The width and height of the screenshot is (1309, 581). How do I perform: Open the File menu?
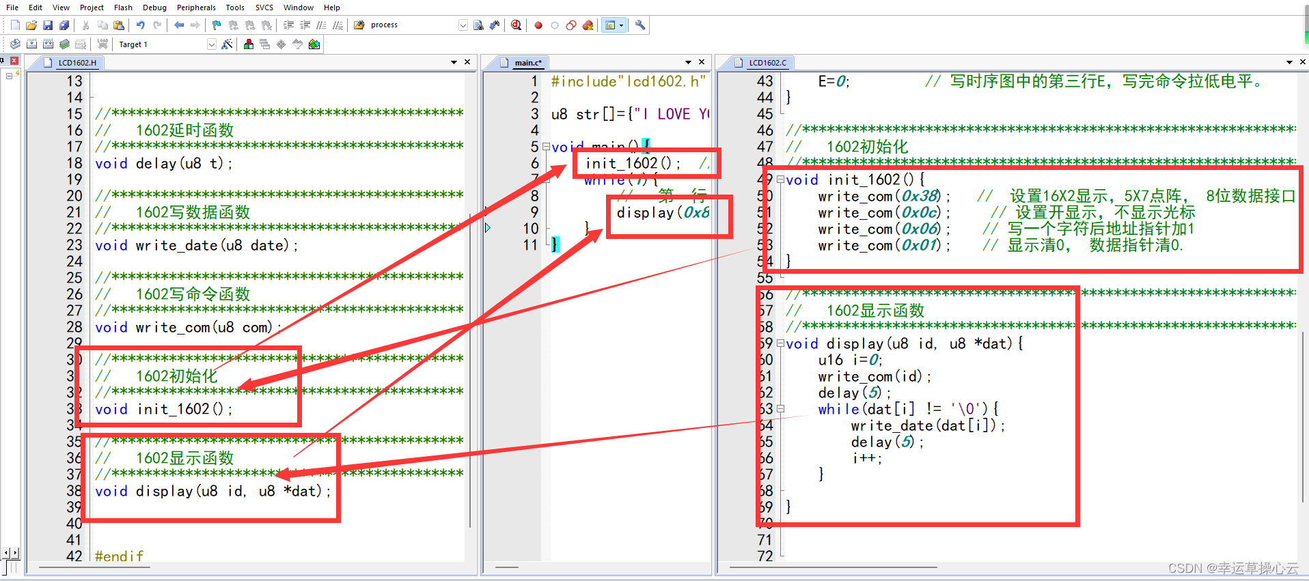pos(12,8)
